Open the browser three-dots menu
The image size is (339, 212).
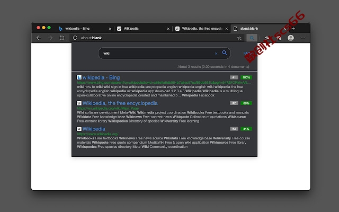pyautogui.click(x=303, y=38)
